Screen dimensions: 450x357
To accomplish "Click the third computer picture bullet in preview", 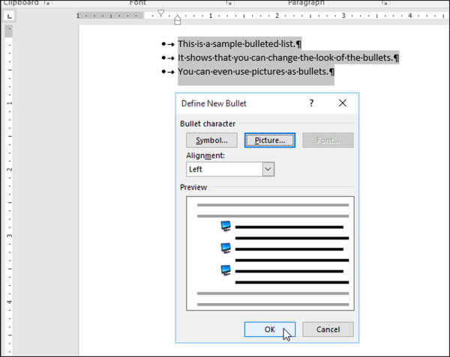I will click(x=226, y=269).
